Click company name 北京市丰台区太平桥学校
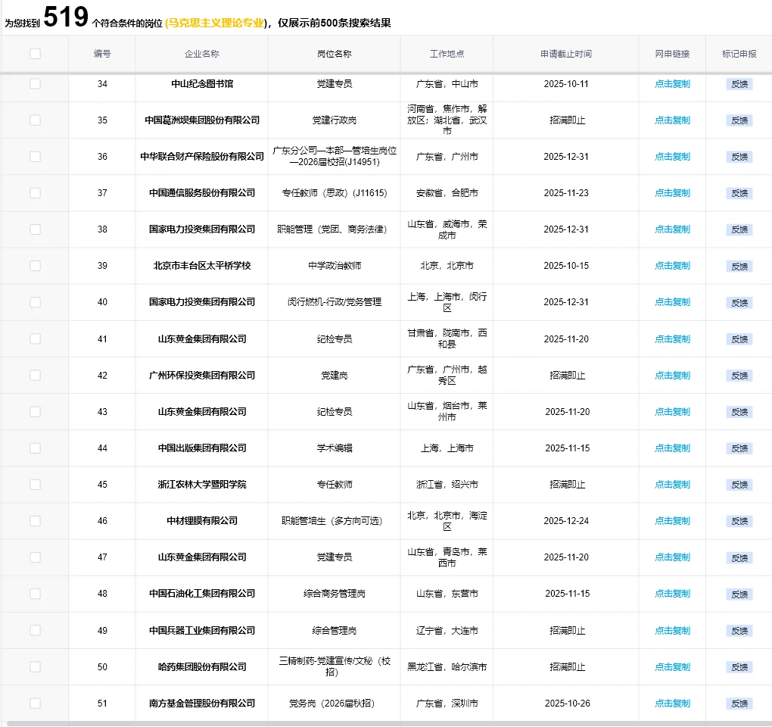Image resolution: width=772 pixels, height=727 pixels. tap(202, 266)
